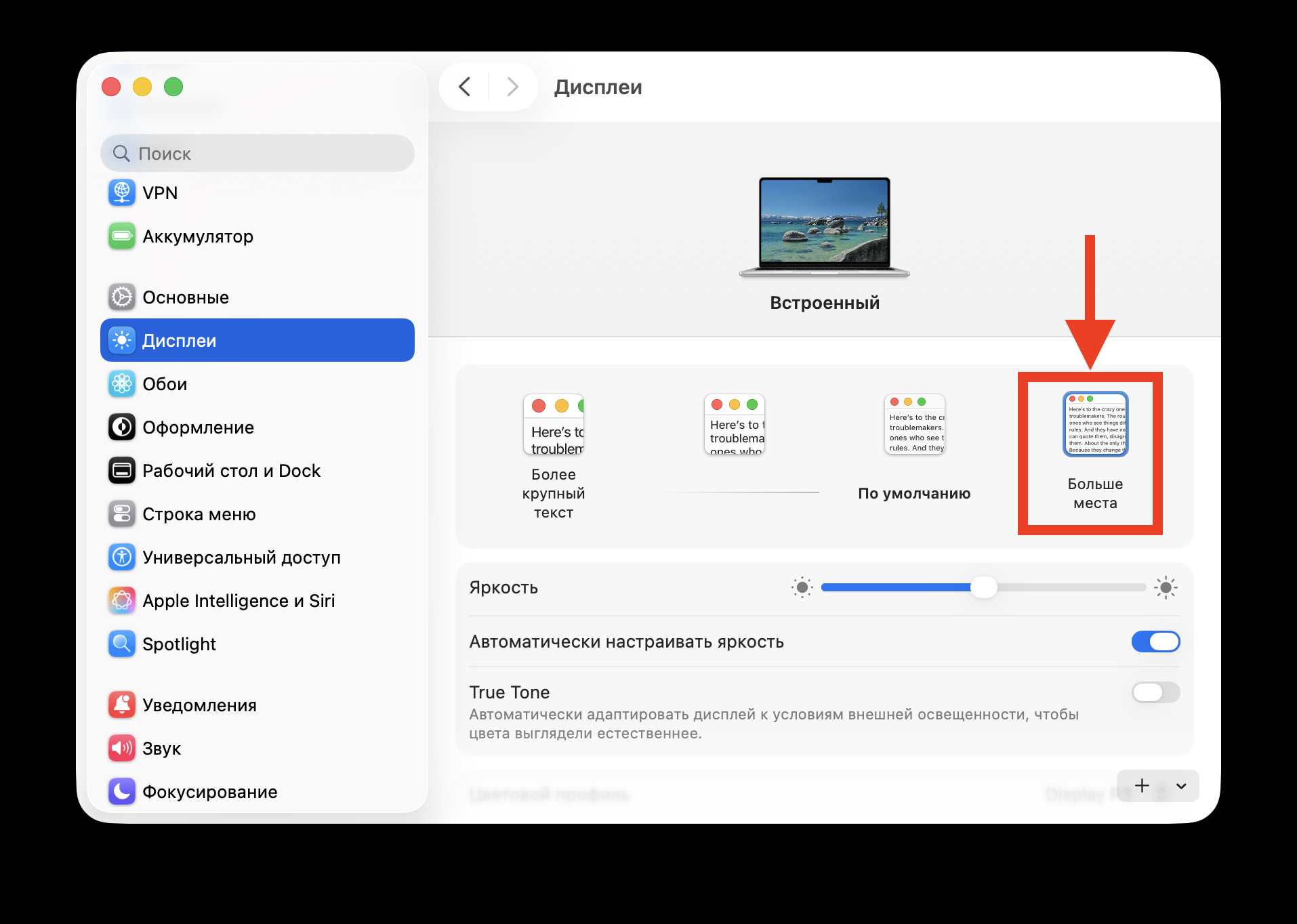Click inside the Поиск search field
This screenshot has height=924, width=1297.
coord(258,153)
